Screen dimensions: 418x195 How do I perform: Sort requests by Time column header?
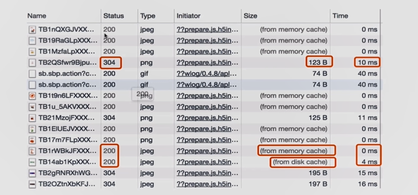point(340,16)
